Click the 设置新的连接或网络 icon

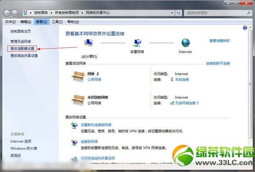74,126
